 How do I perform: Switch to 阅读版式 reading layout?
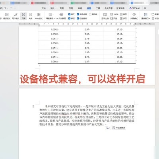click(7, 16)
